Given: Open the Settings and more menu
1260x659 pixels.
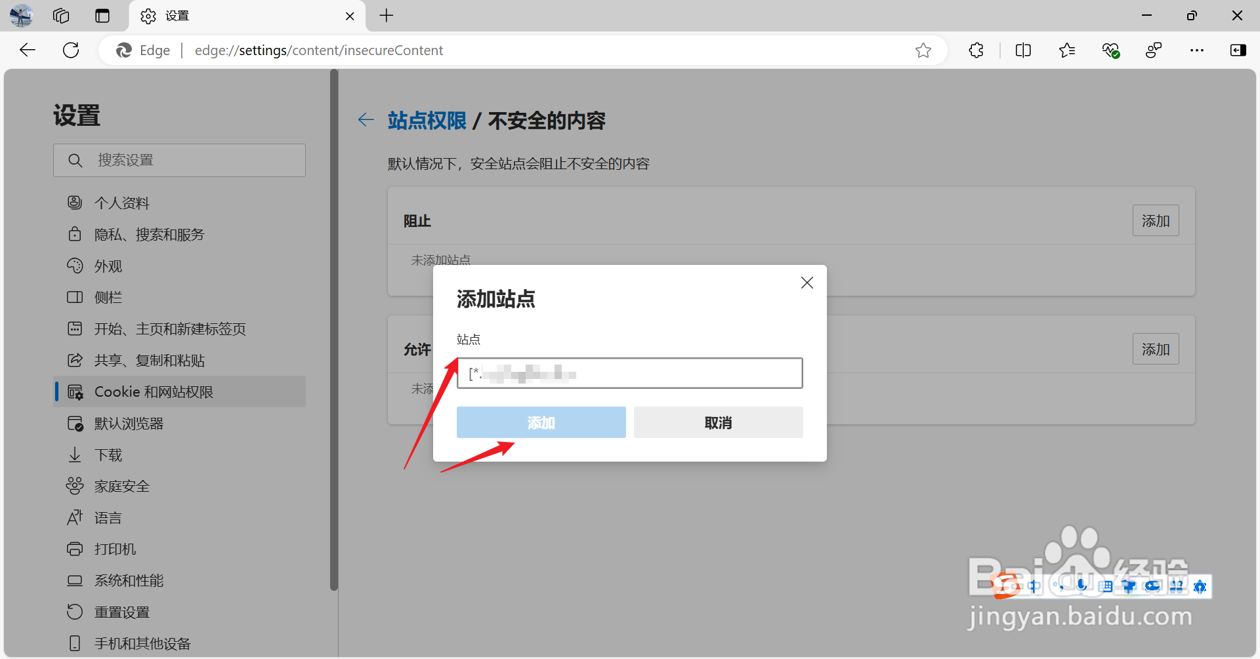Looking at the screenshot, I should click(x=1197, y=50).
